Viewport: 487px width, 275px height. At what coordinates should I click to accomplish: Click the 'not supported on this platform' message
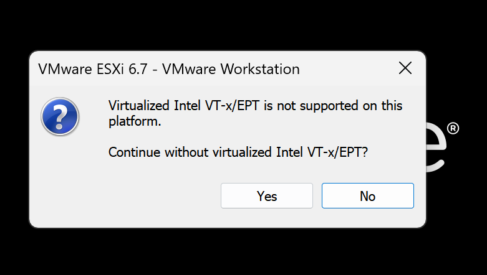point(255,113)
